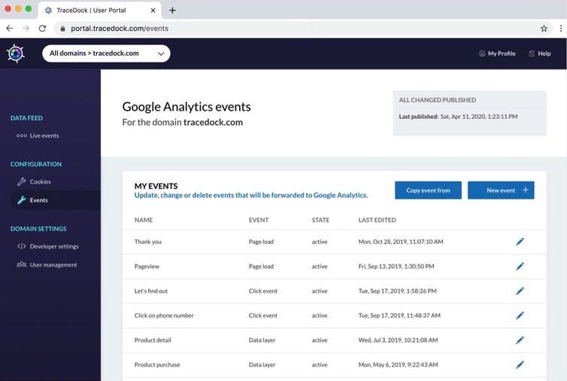
Task: Reload the browser page
Action: [42, 28]
